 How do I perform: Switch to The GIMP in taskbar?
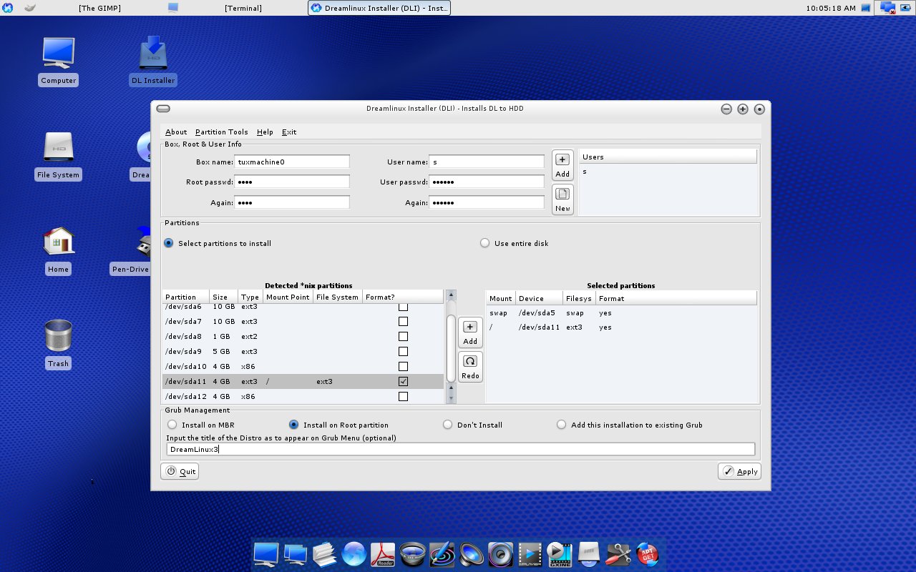99,8
